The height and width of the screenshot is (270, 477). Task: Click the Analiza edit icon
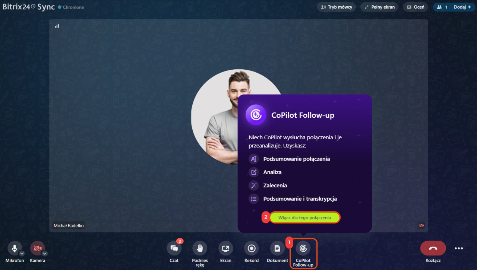click(x=254, y=172)
